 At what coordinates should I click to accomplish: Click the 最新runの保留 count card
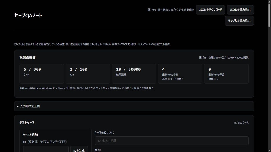[226, 74]
